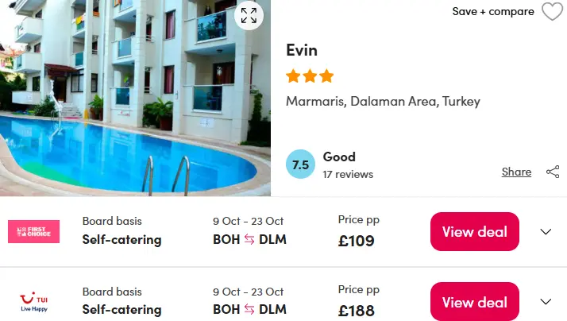Click the £109 price per person
This screenshot has height=321, width=567.
(357, 241)
